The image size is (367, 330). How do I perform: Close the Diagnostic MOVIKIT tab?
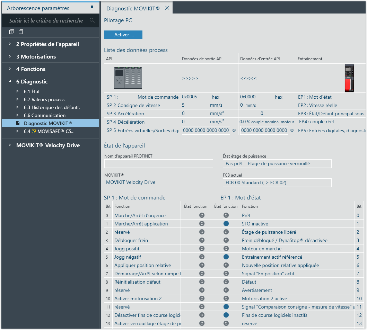[x=167, y=8]
